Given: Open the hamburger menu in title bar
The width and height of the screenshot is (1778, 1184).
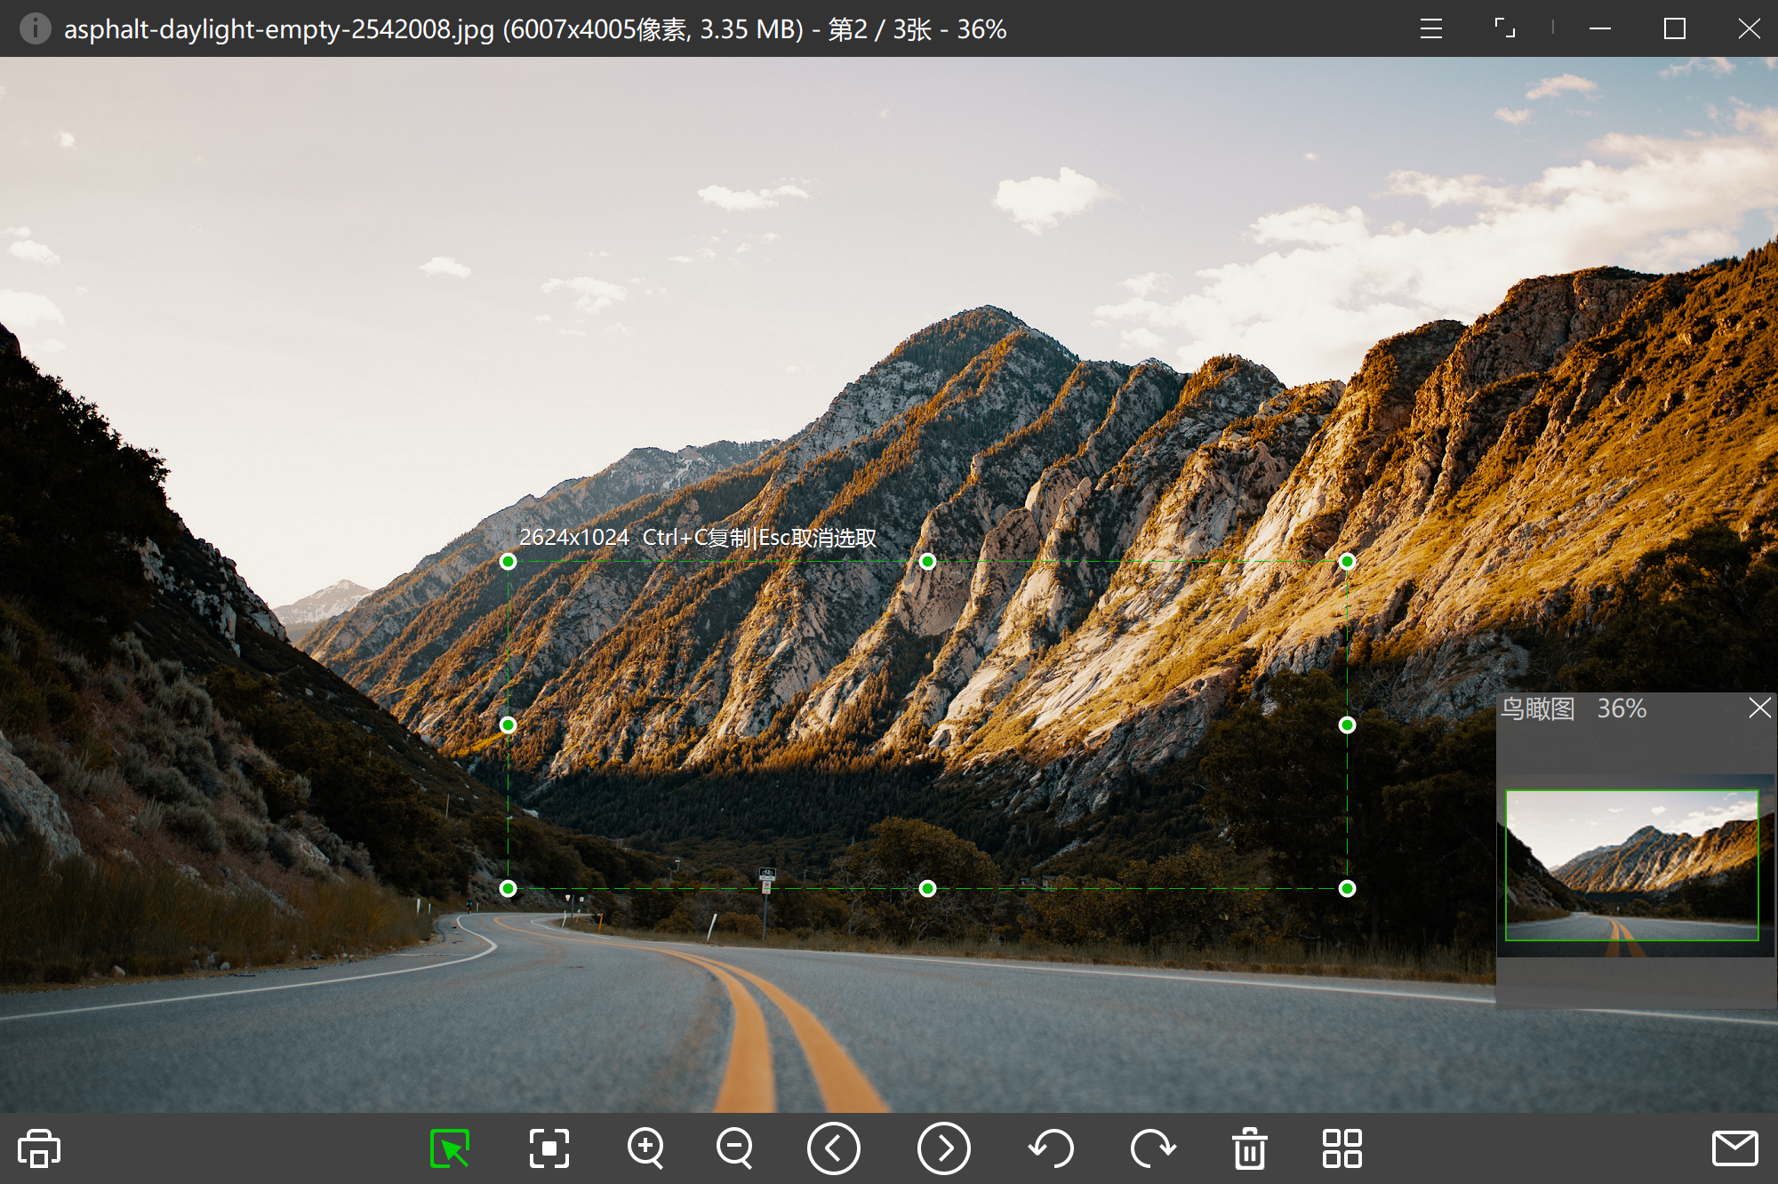Looking at the screenshot, I should (1430, 28).
